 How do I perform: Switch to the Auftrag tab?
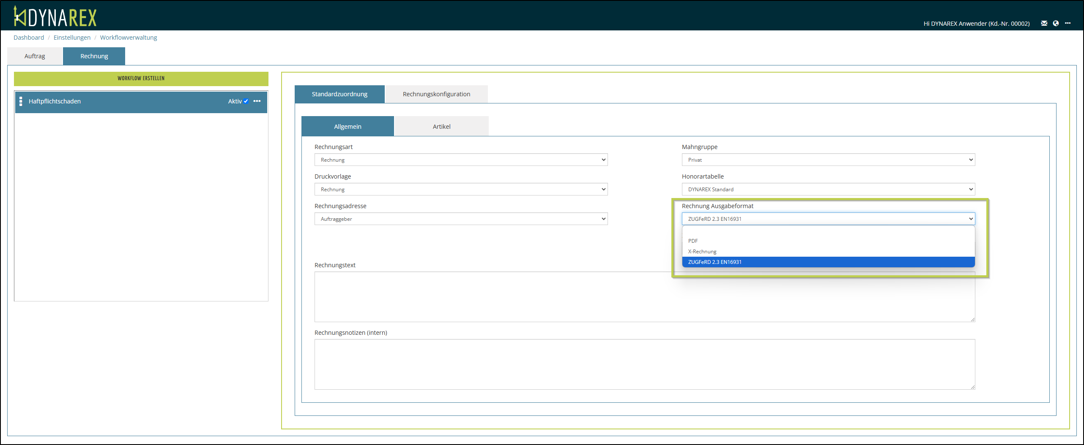(x=35, y=56)
